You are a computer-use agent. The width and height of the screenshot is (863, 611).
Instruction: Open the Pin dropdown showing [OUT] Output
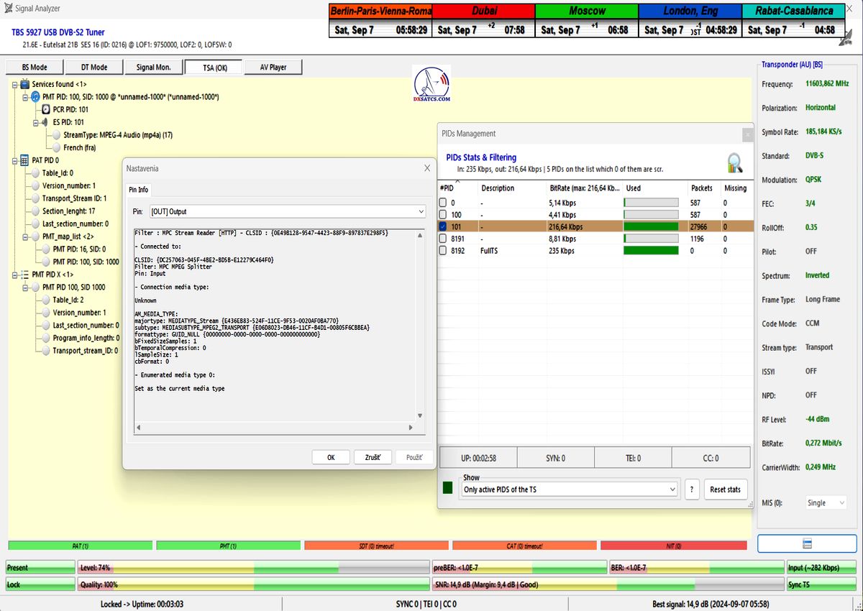[287, 212]
